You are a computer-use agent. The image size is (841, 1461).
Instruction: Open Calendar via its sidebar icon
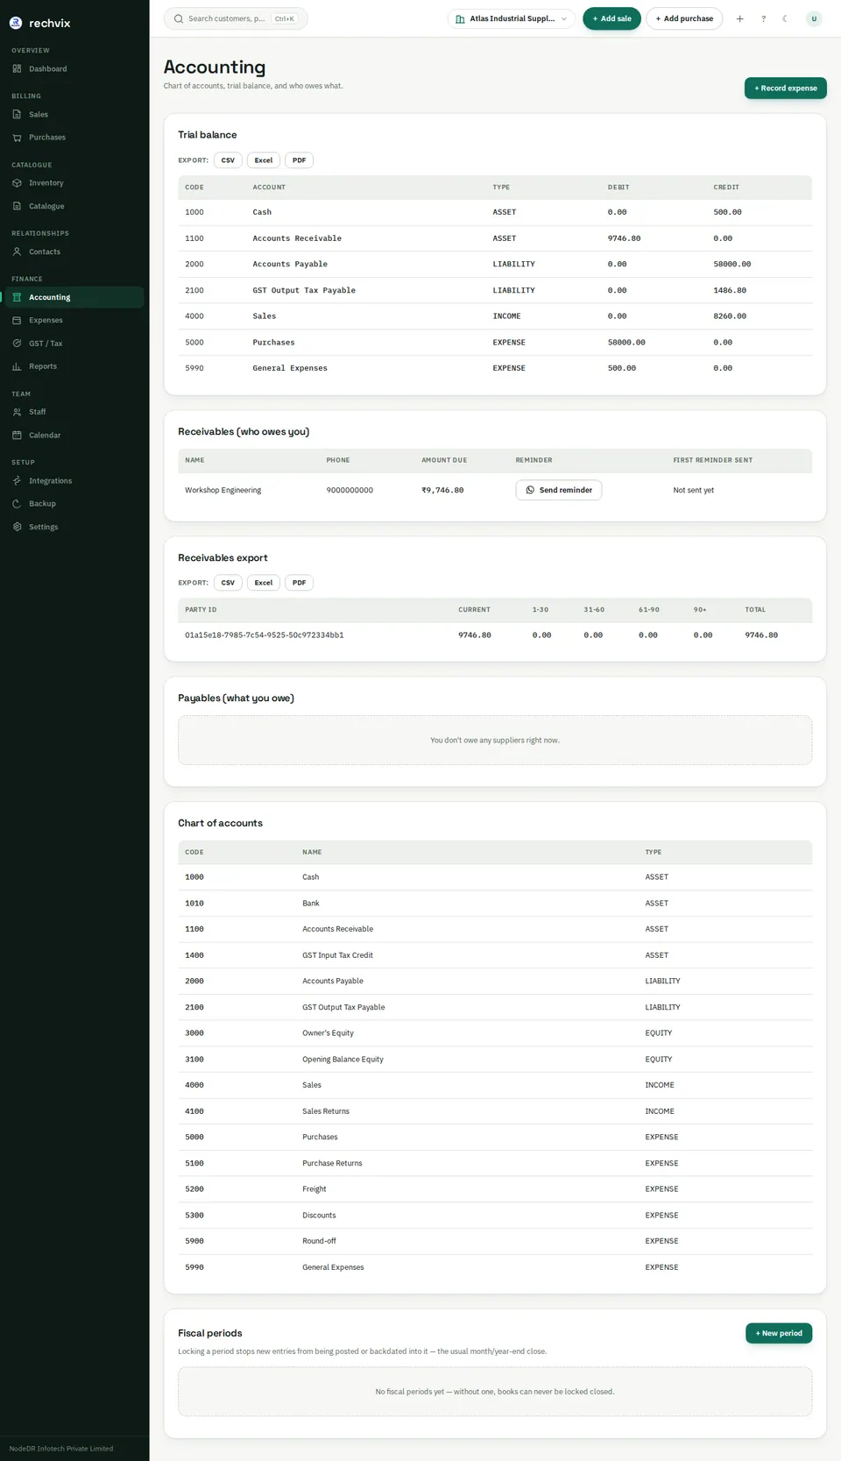click(x=17, y=435)
